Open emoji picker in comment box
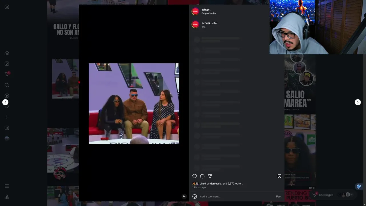This screenshot has height=206, width=366. [x=195, y=197]
